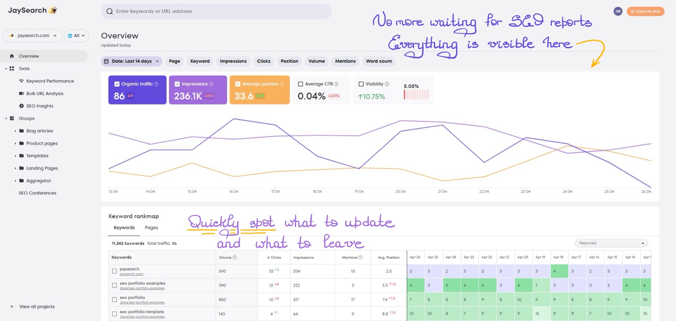
Task: Select the Position filter chip
Action: (289, 62)
